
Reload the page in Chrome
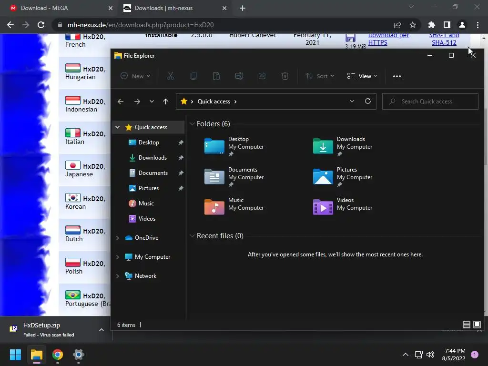pos(41,25)
